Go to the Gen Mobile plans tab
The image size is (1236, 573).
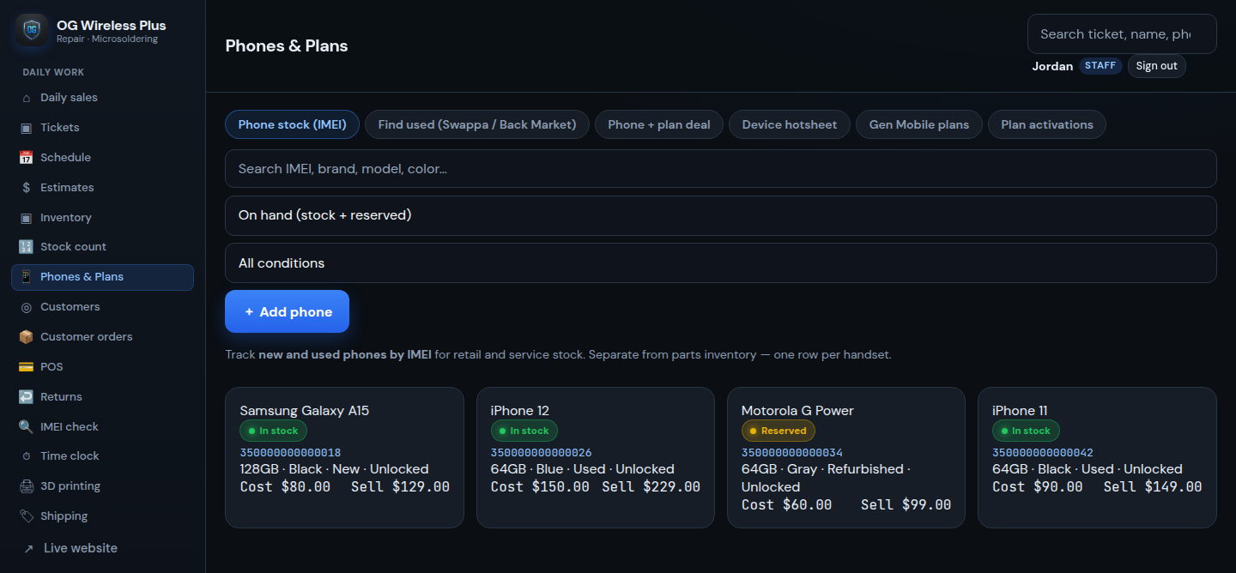[x=919, y=124]
